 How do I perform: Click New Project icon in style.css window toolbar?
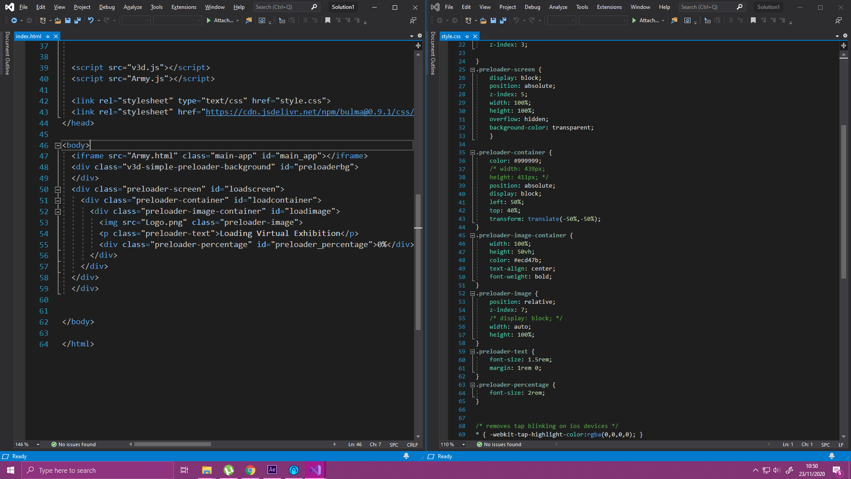pyautogui.click(x=468, y=20)
